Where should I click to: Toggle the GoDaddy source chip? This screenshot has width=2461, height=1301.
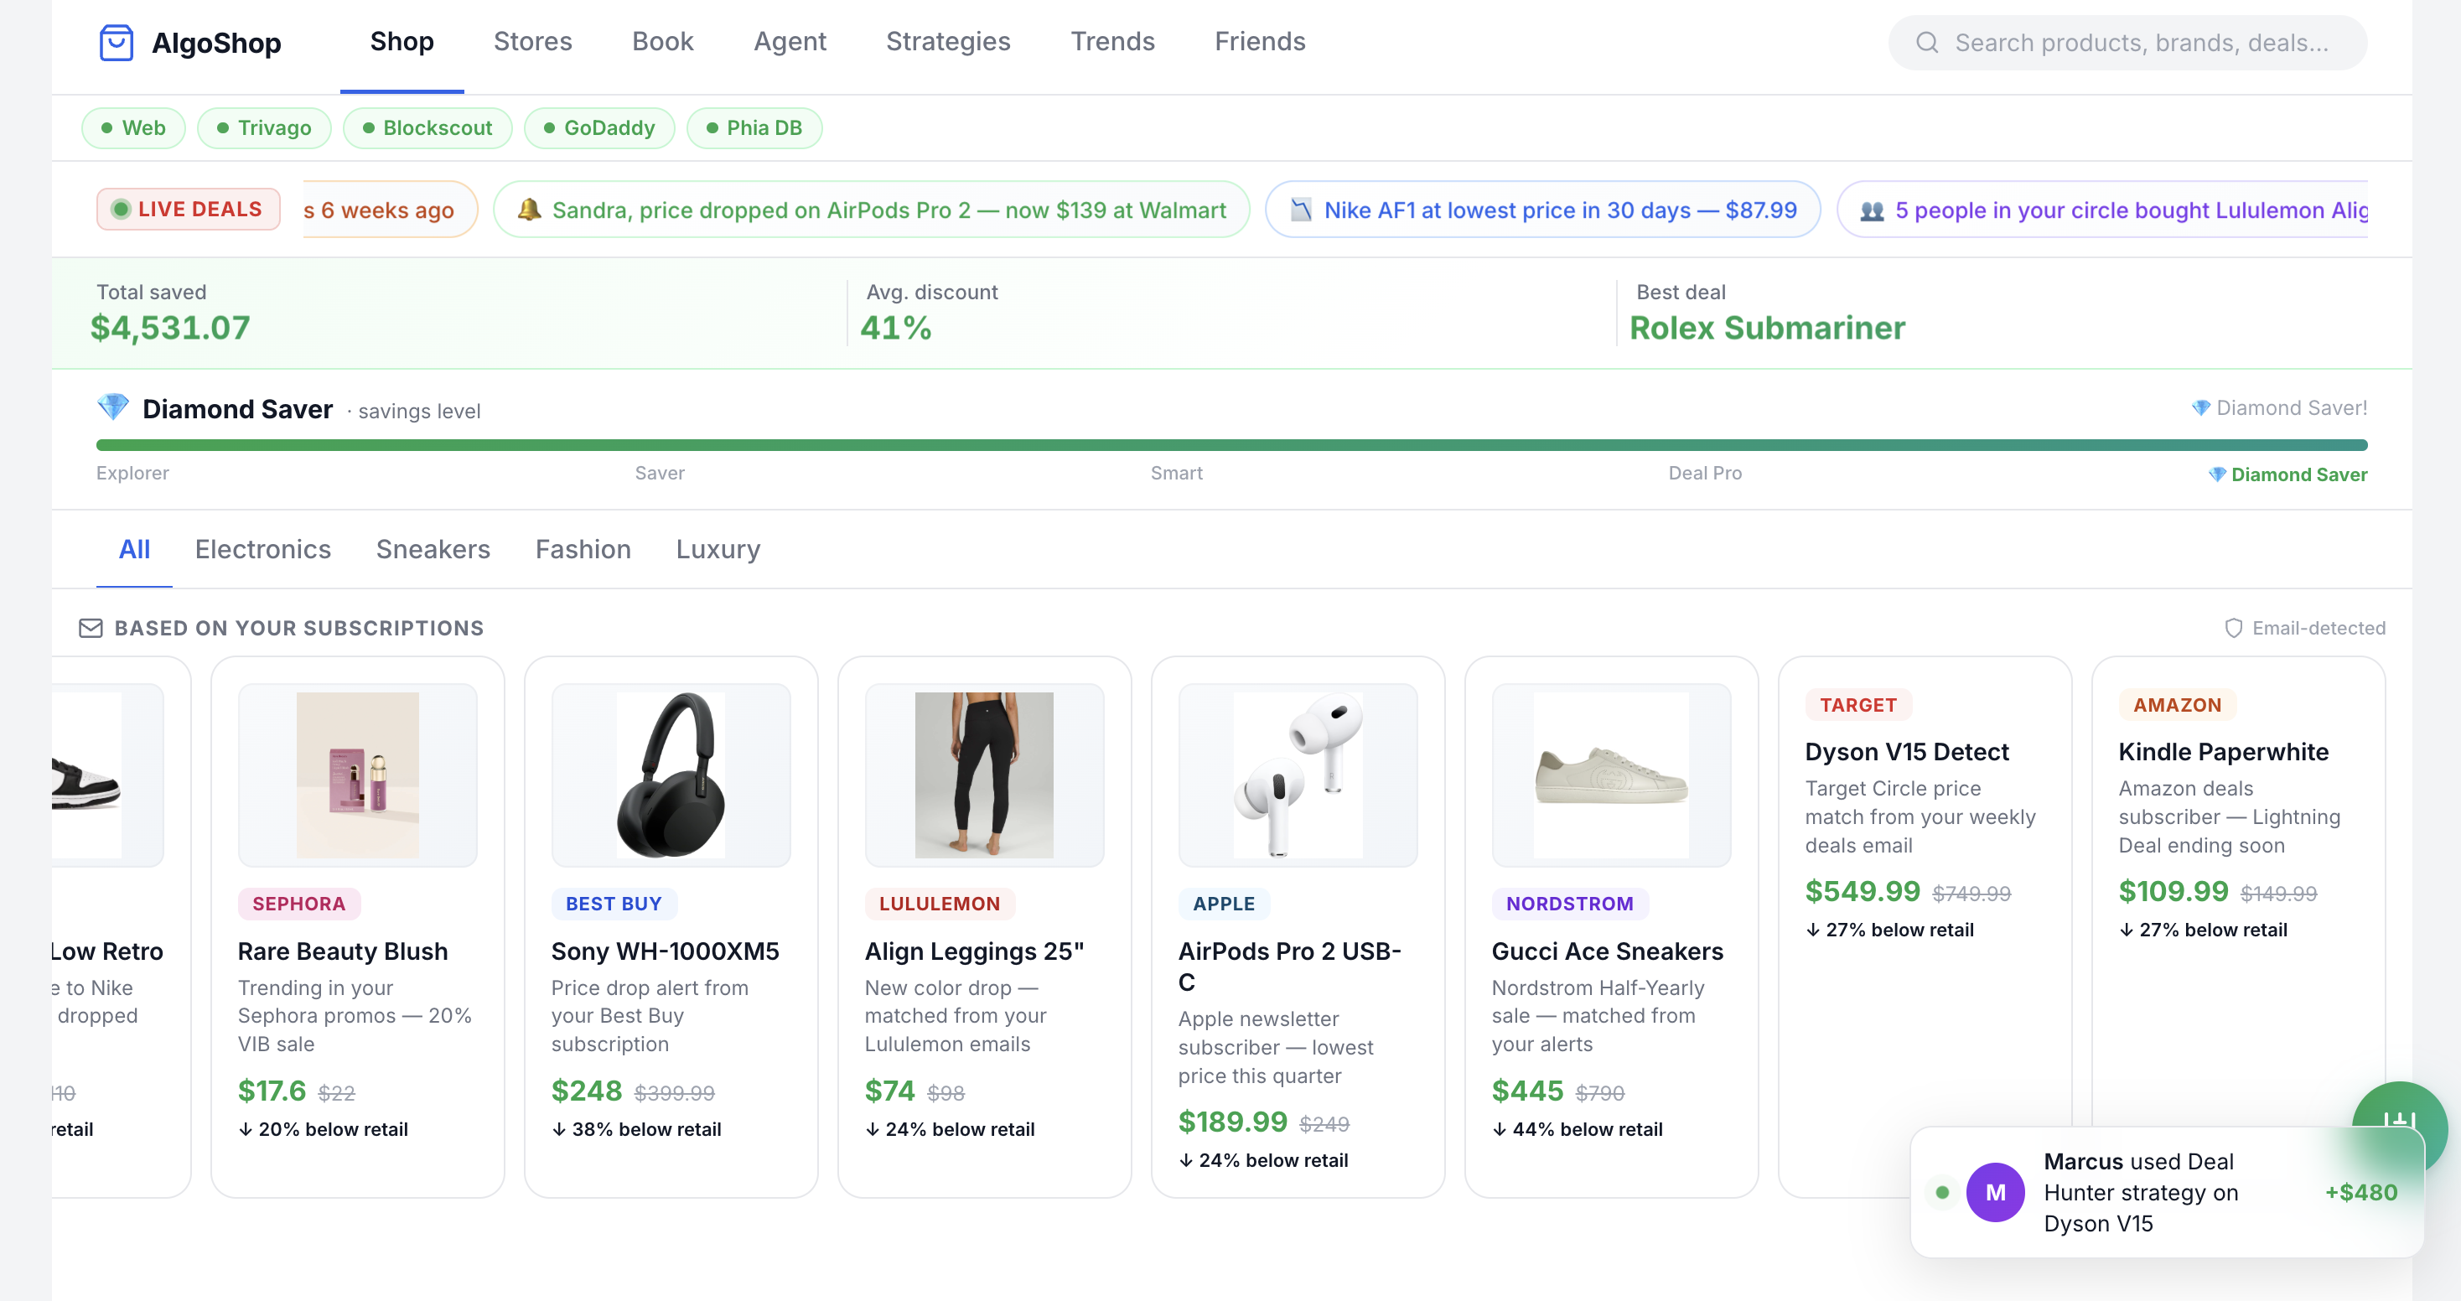tap(599, 128)
